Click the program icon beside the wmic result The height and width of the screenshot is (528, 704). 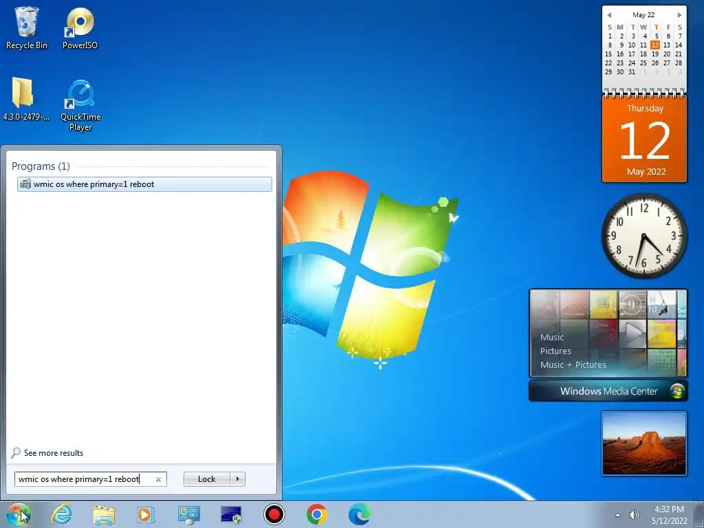coord(25,184)
